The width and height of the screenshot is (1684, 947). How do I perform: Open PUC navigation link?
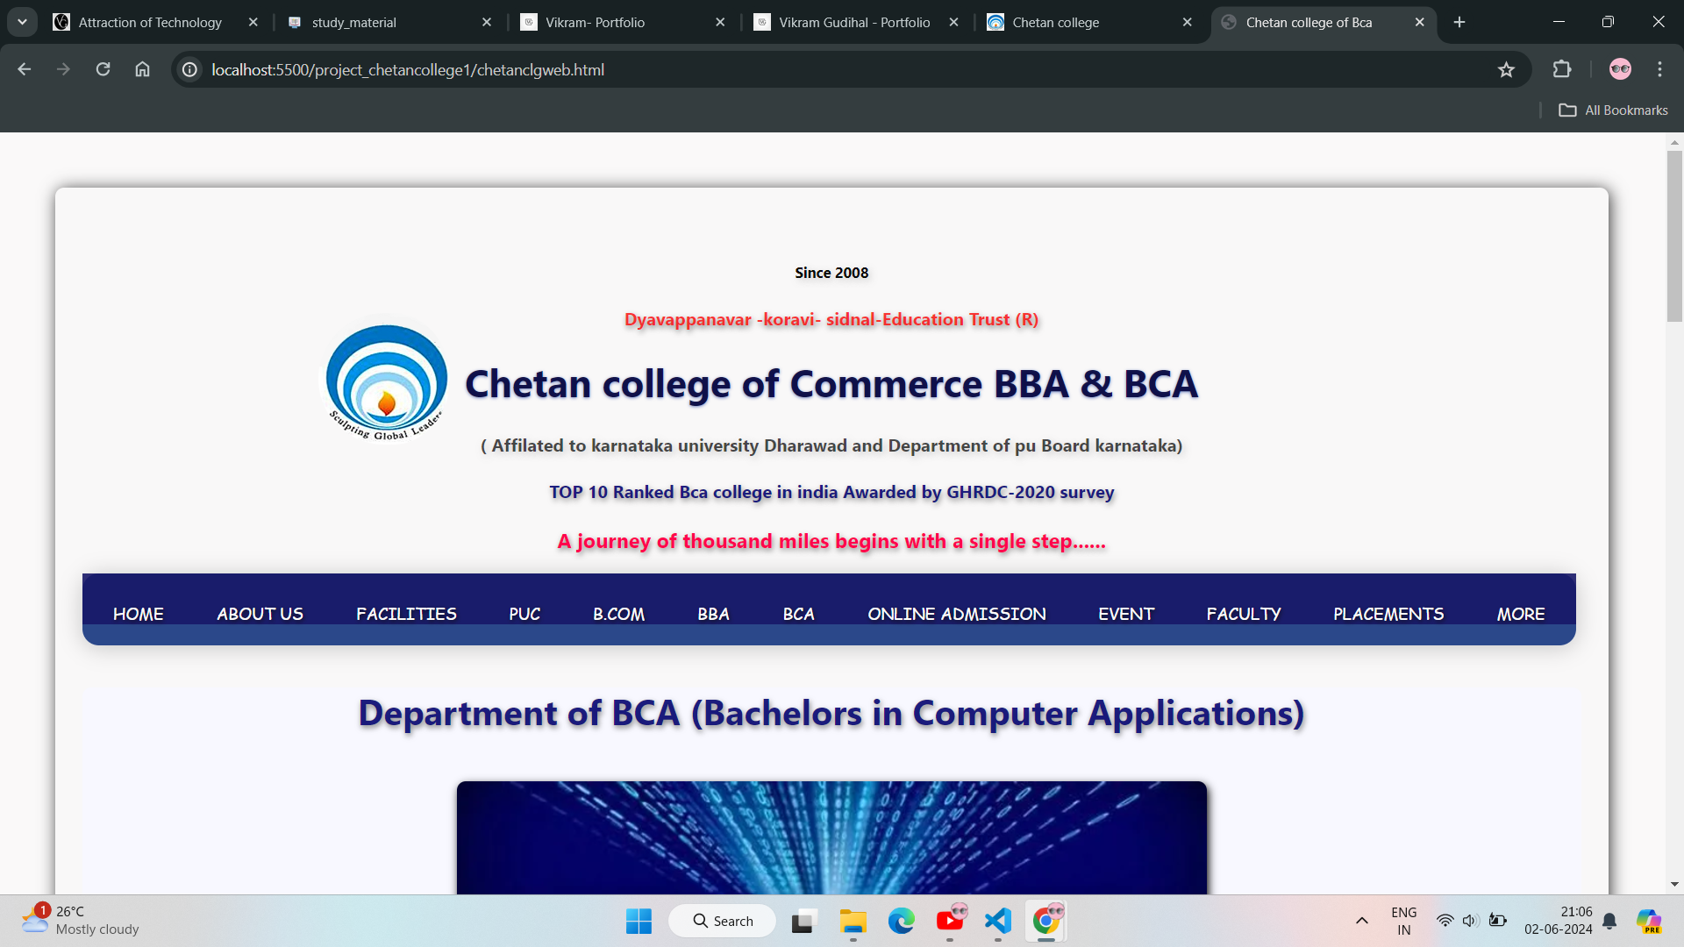point(524,614)
